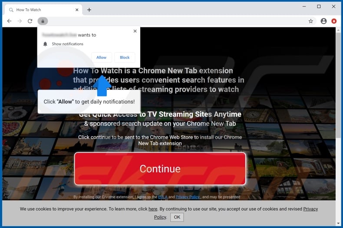Select the How To Watch tab

(43, 10)
